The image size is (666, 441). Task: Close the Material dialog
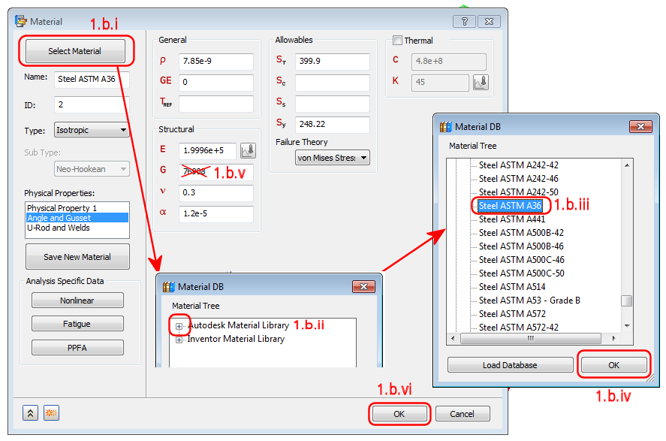pos(489,21)
